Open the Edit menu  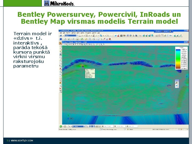point(64,33)
